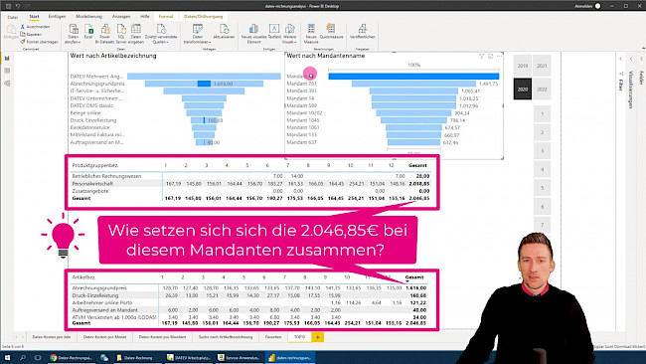The width and height of the screenshot is (646, 364).
Task: Switch to the Anzeigen ribbon tab
Action: (121, 17)
